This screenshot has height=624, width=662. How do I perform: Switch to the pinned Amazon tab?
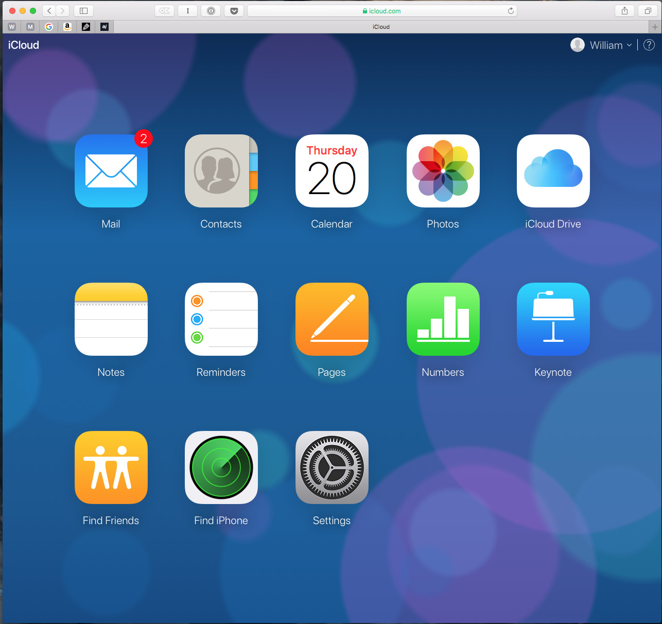(67, 27)
